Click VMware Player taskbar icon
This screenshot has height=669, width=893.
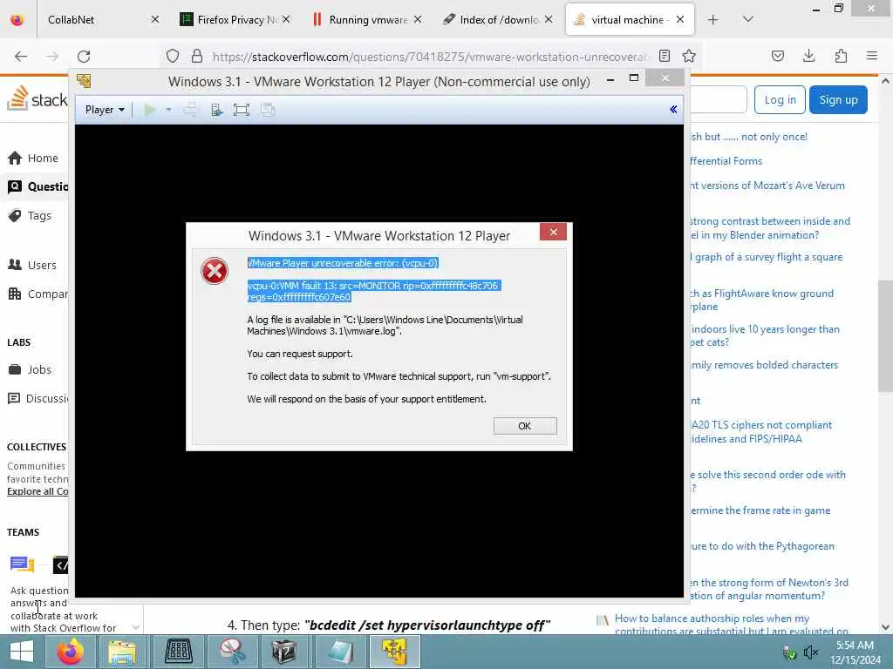coord(395,652)
